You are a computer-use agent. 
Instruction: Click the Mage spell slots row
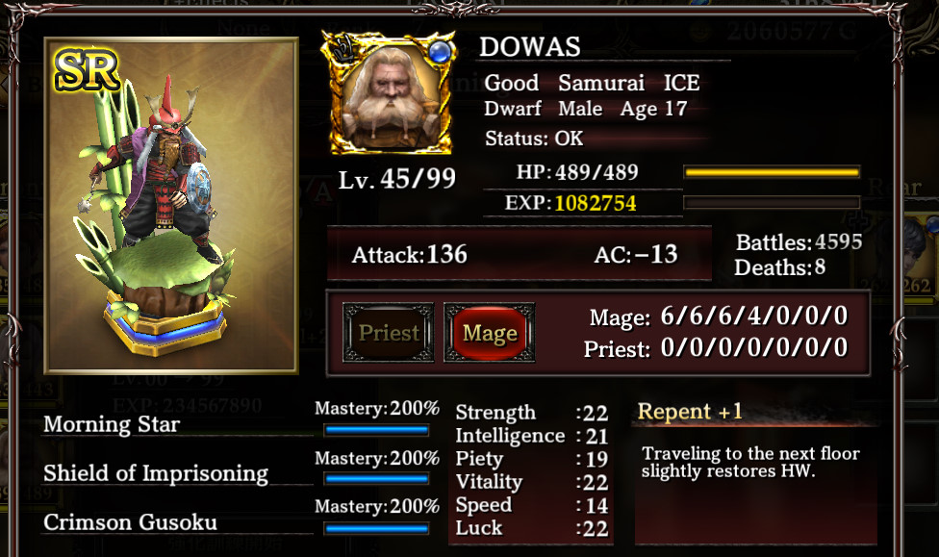pos(719,316)
